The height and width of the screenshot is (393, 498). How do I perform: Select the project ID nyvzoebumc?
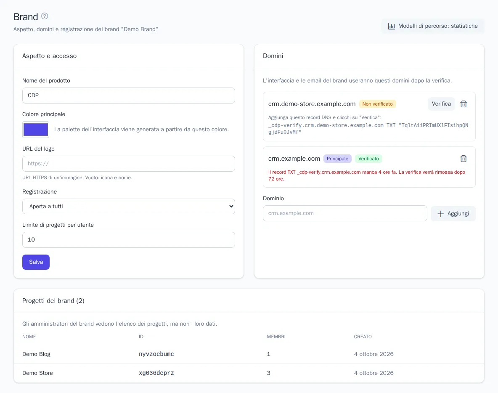click(x=156, y=354)
